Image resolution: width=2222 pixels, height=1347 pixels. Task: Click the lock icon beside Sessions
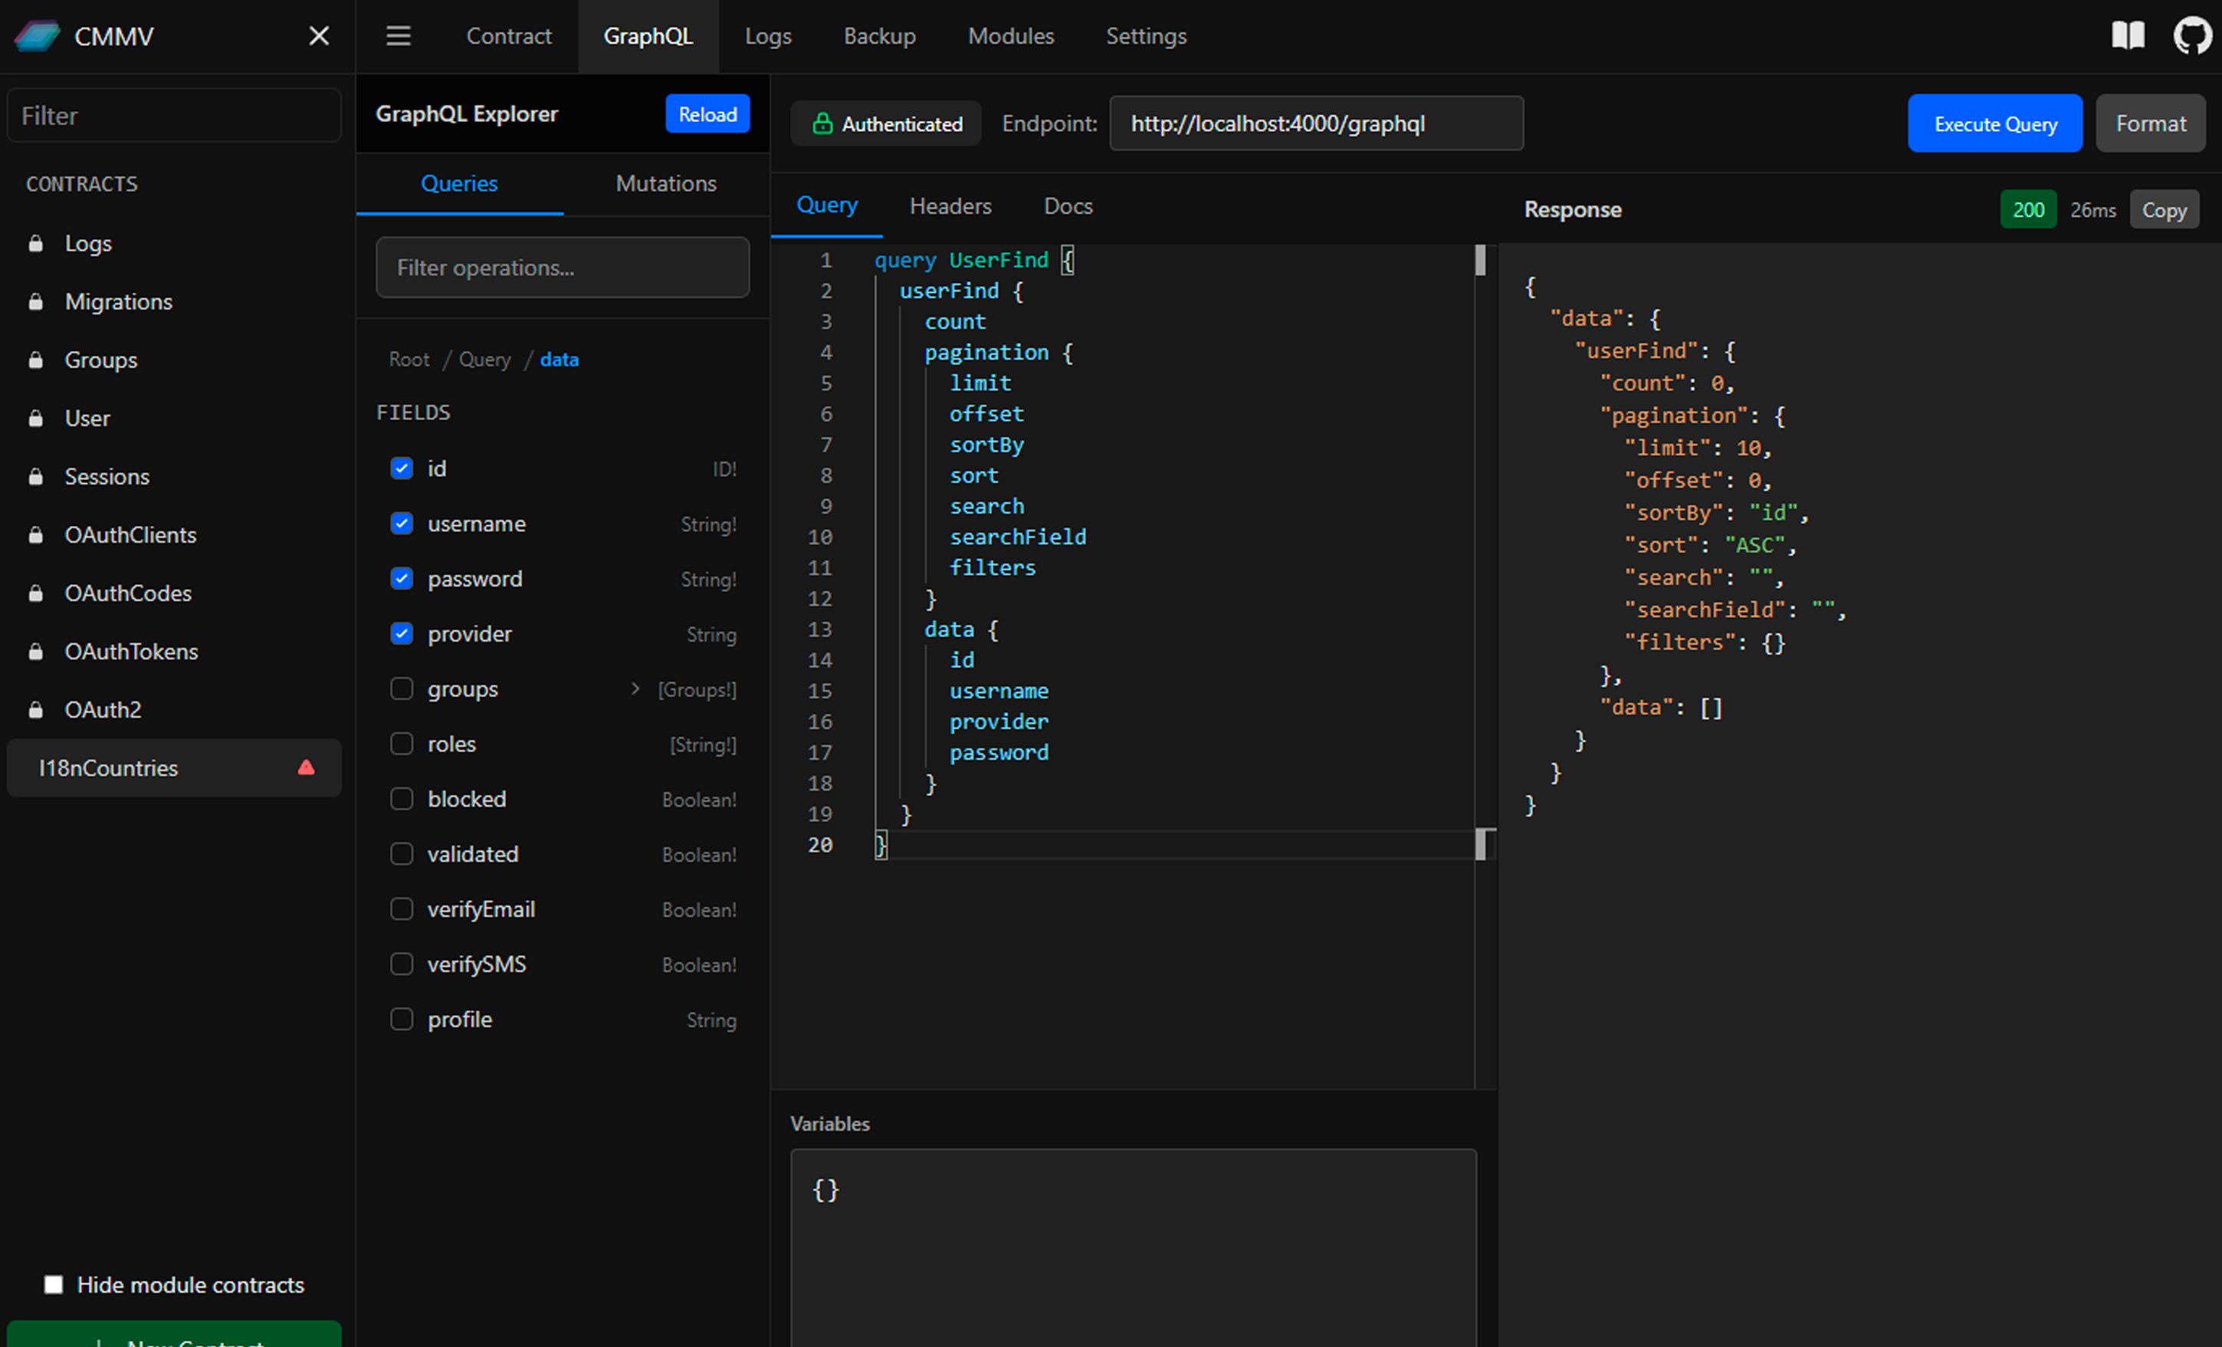(x=36, y=476)
